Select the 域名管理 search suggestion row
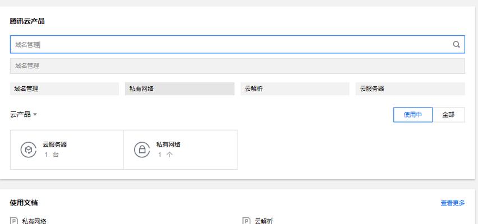Screen dimensions: 478x224 click(237, 66)
